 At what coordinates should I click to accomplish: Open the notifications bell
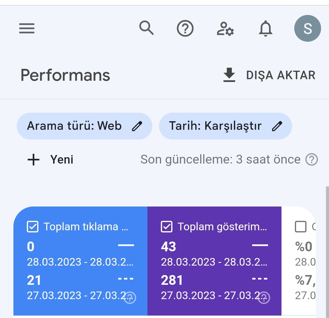(x=266, y=29)
